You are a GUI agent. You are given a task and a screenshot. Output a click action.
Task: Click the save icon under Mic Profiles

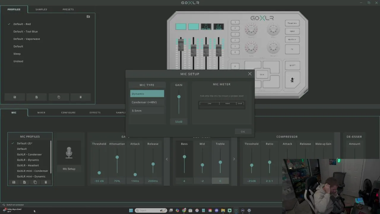(x=14, y=182)
